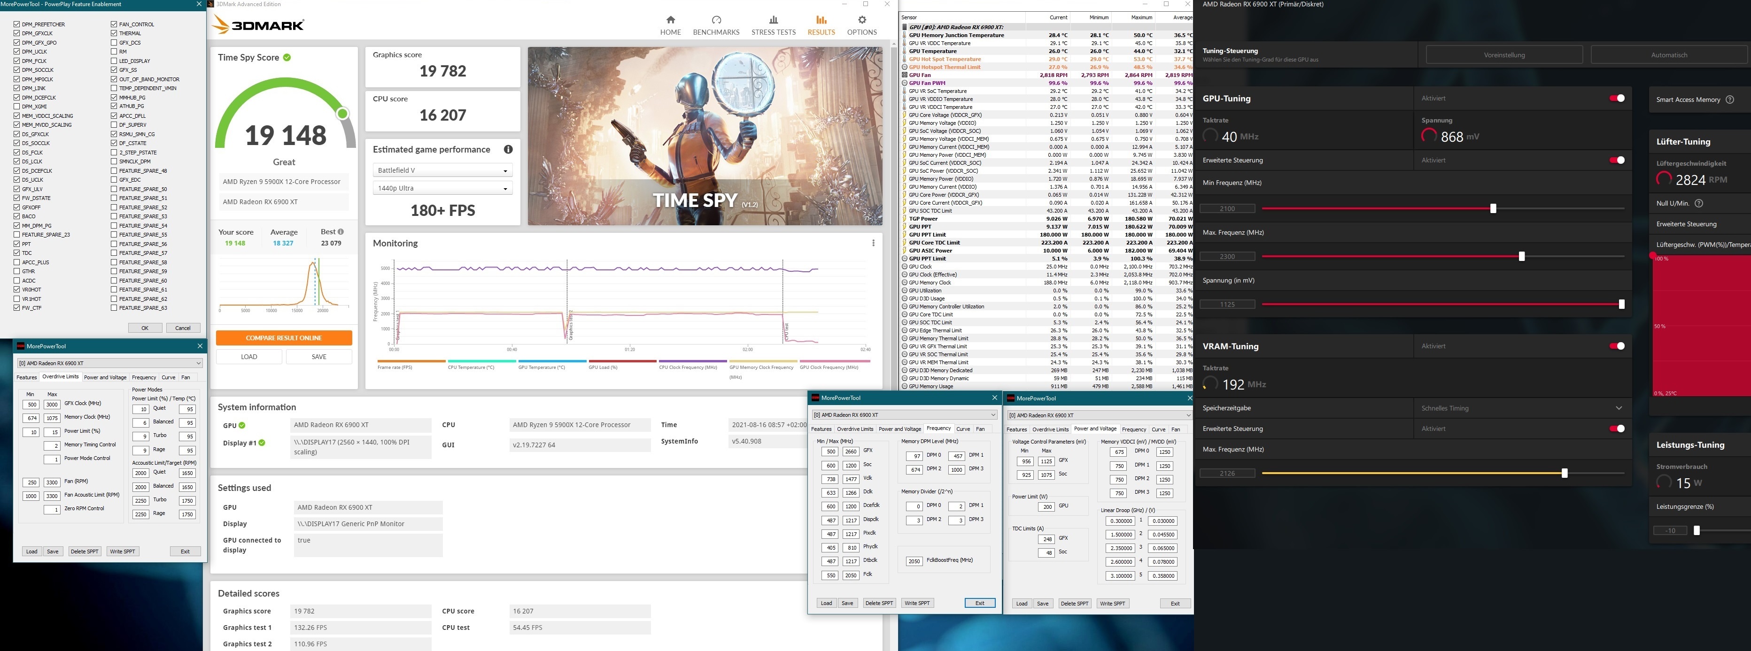This screenshot has height=651, width=1751.
Task: Click the Power Limit (W) GPU field
Action: (x=1047, y=506)
